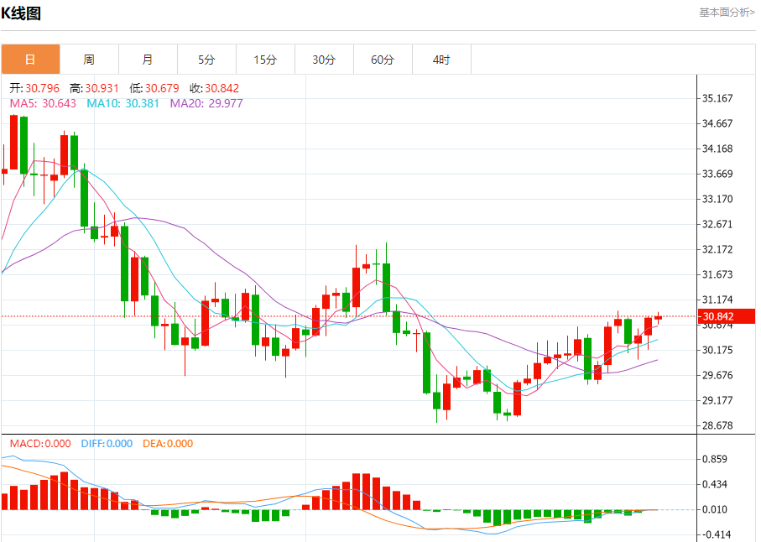Click the DEA value label

click(167, 444)
